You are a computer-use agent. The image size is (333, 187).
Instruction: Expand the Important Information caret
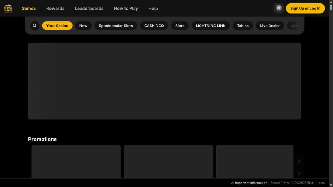click(x=232, y=183)
